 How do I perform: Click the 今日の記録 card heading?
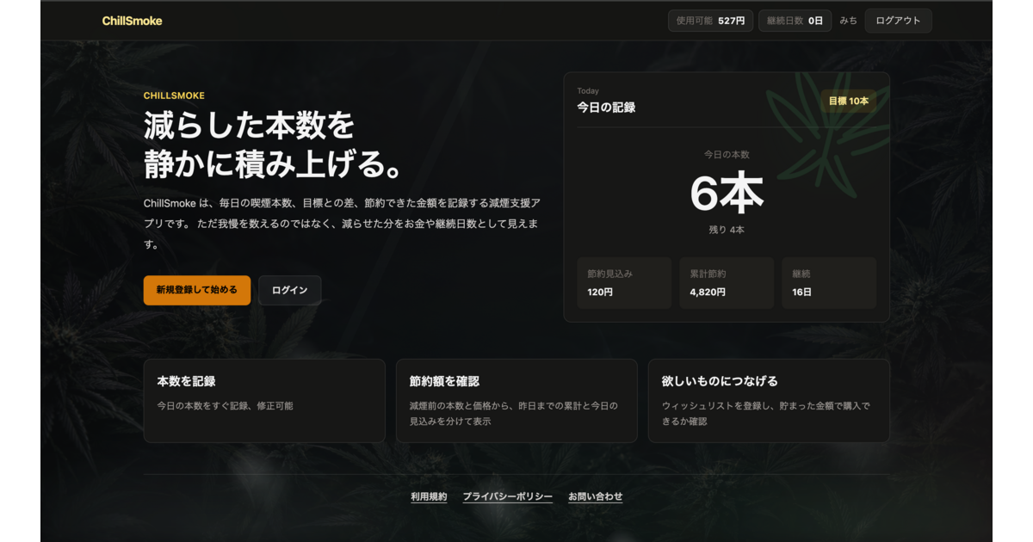[x=606, y=108]
